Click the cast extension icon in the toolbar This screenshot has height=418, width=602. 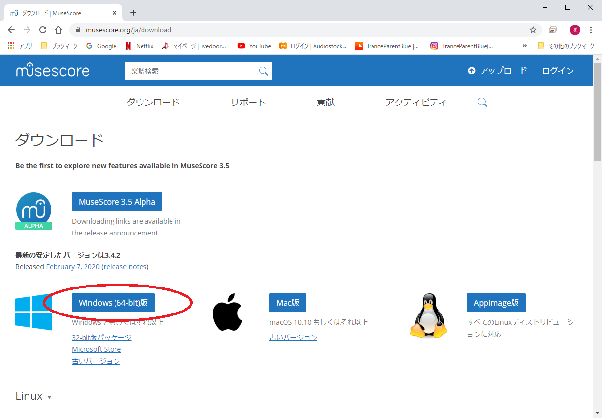[x=553, y=30]
